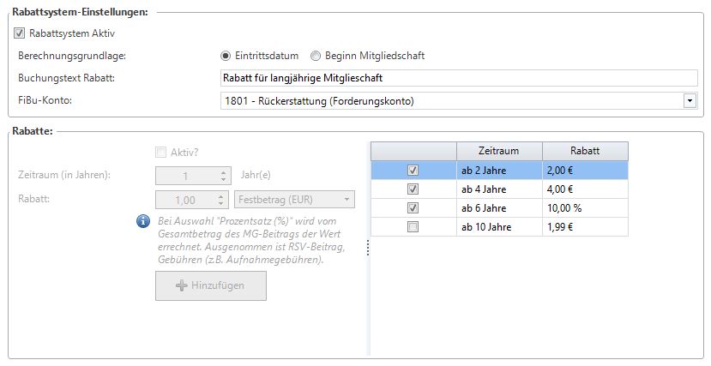
Task: Click the Rabatt column header
Action: pyautogui.click(x=585, y=151)
